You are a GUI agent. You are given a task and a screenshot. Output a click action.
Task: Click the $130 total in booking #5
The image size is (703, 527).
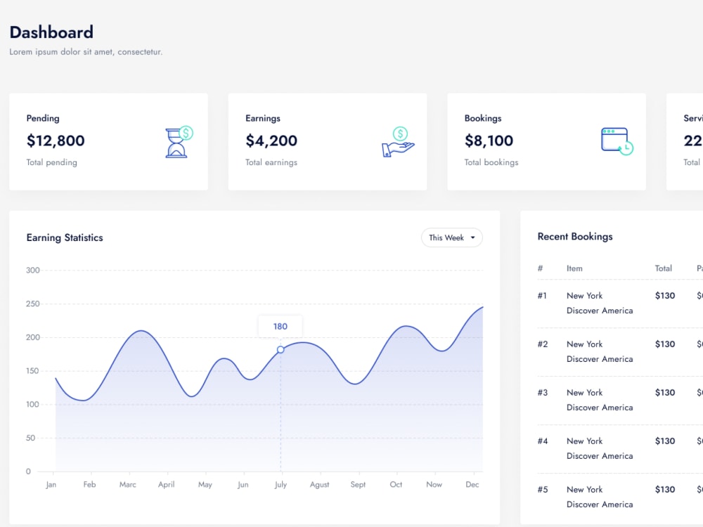click(665, 489)
